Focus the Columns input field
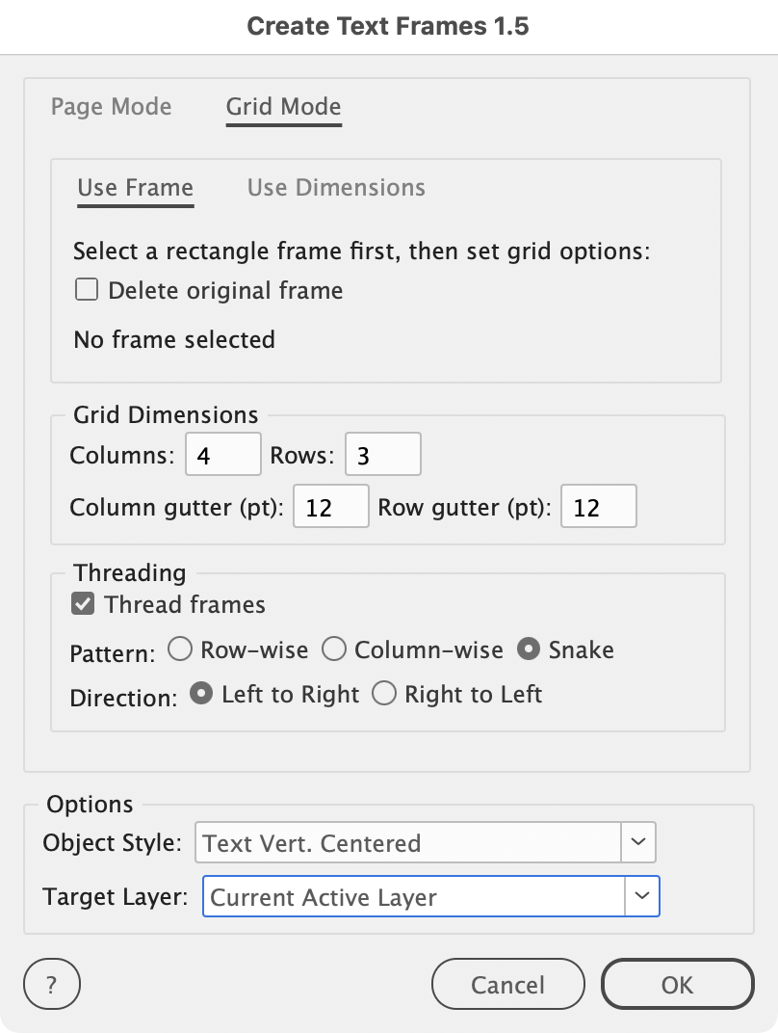This screenshot has width=778, height=1033. (x=223, y=455)
